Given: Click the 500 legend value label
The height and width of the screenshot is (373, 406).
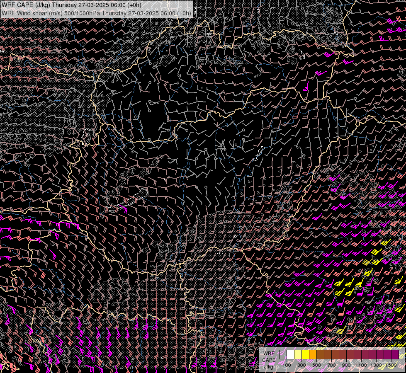Looking at the screenshot, I should (x=316, y=365).
